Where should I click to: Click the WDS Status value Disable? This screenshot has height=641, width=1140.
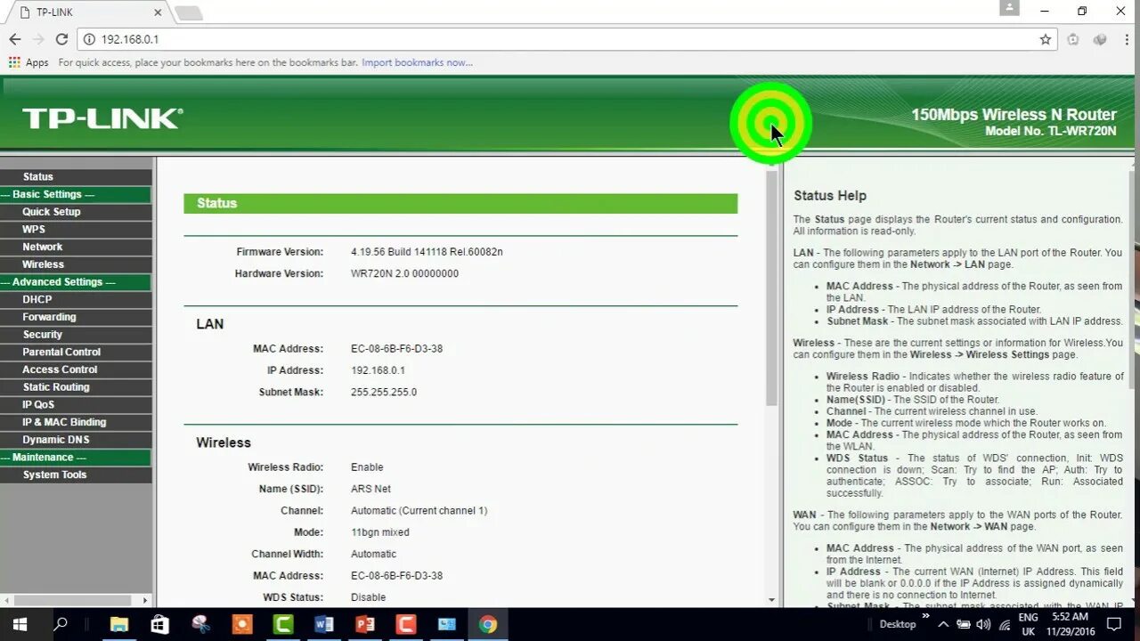[368, 597]
